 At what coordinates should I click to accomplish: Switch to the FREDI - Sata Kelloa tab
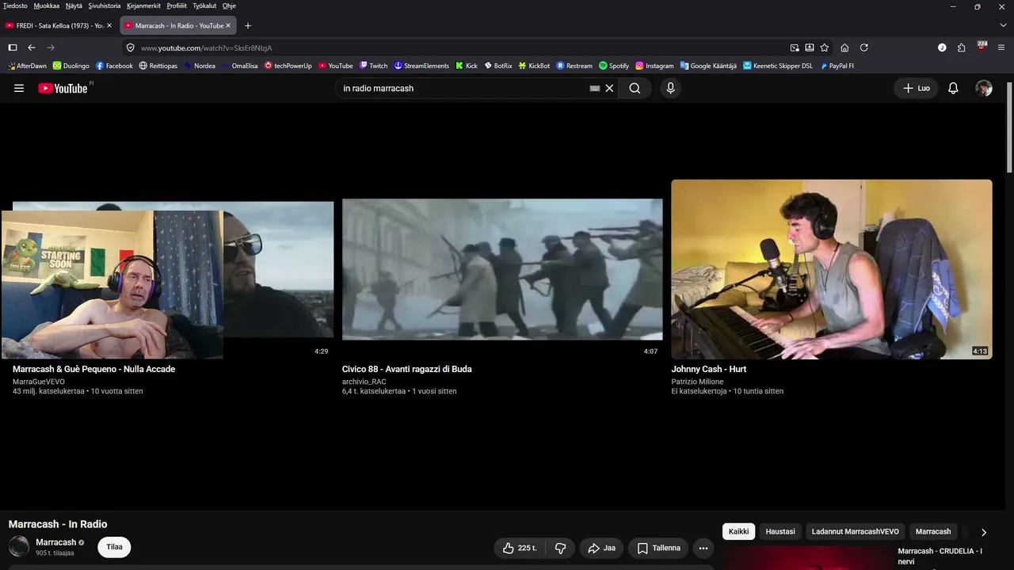pyautogui.click(x=59, y=25)
